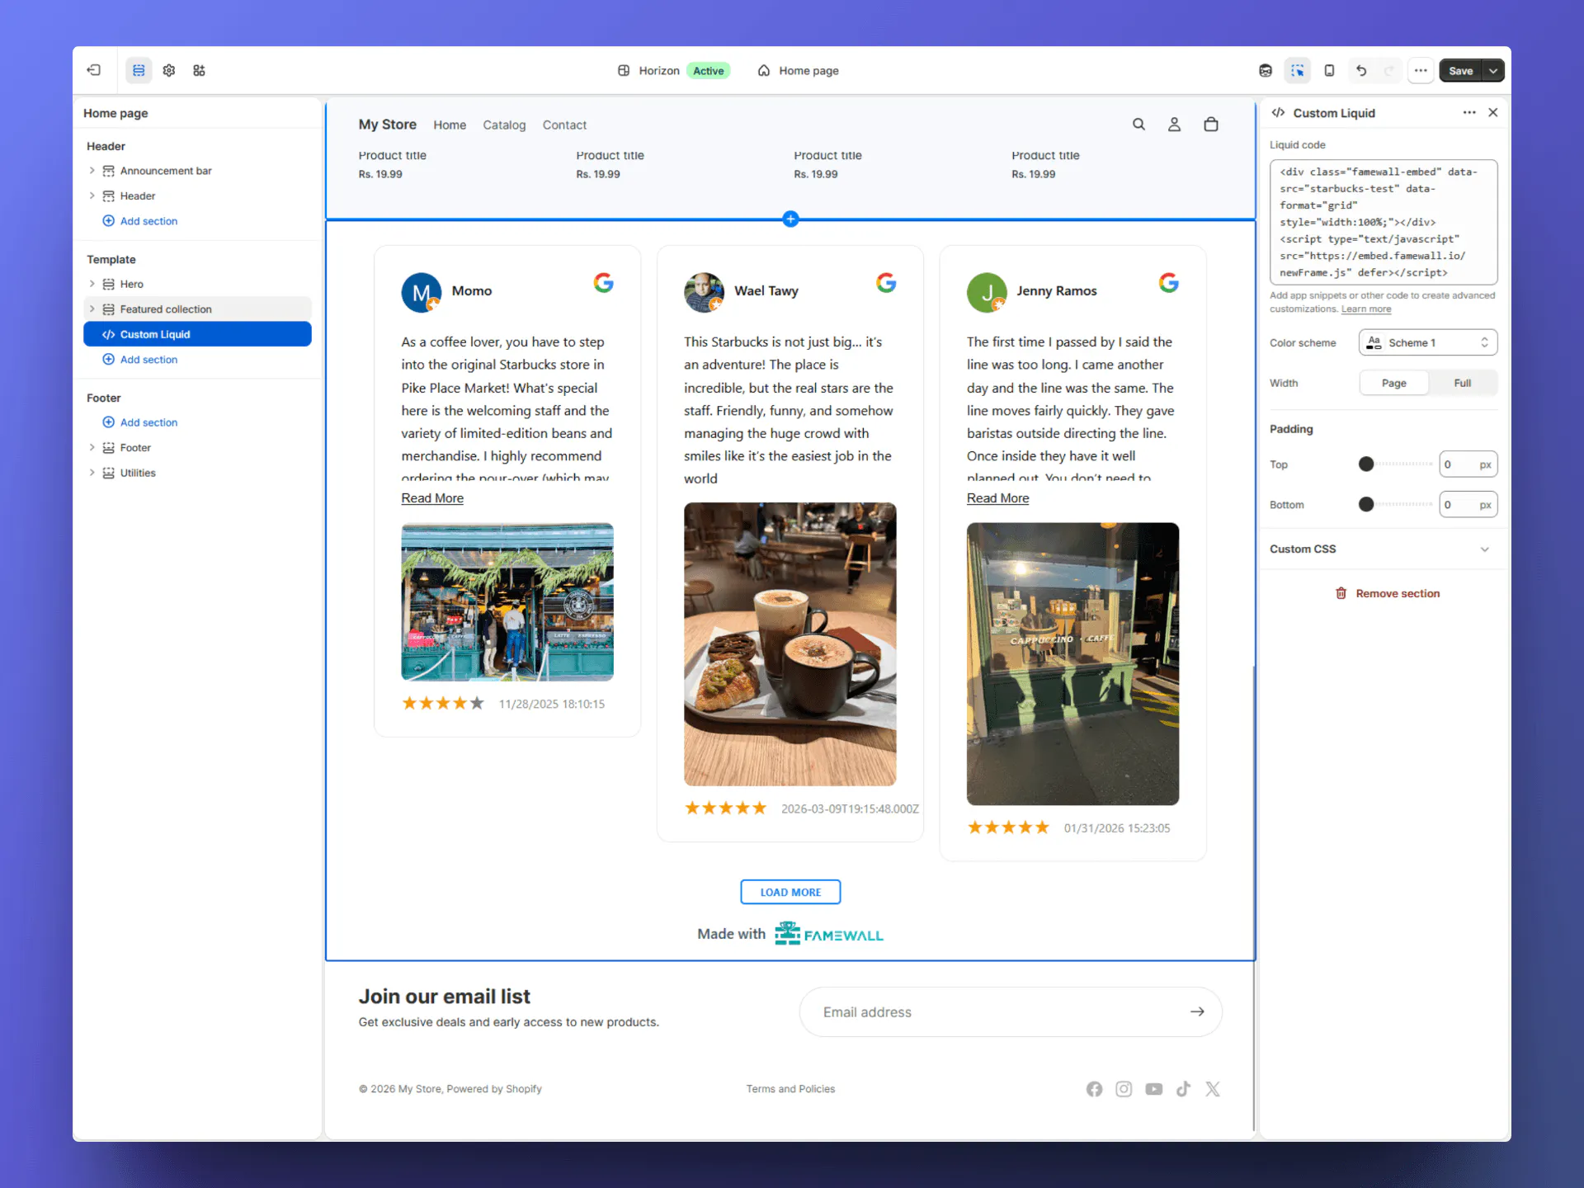
Task: Toggle the inspector selection tool icon
Action: tap(1298, 70)
